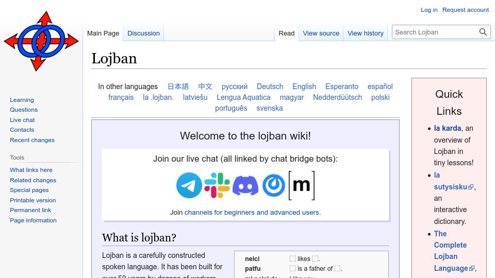495x278 pixels.
Task: Open the Discussion tab
Action: (143, 33)
